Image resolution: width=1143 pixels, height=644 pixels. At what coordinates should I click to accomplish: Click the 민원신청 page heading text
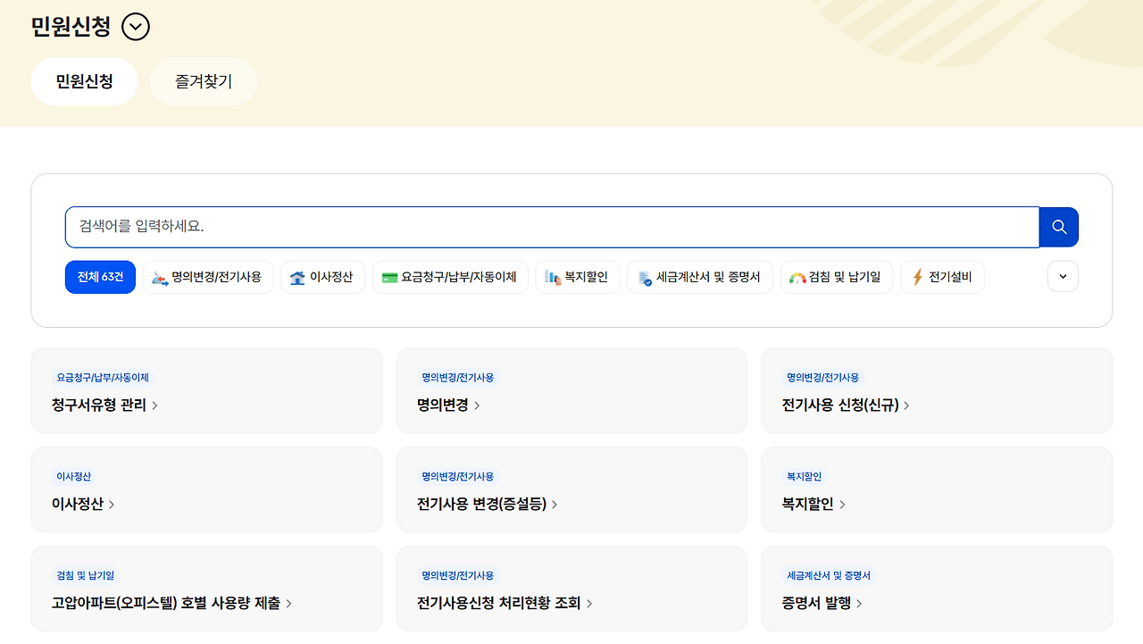pyautogui.click(x=71, y=27)
